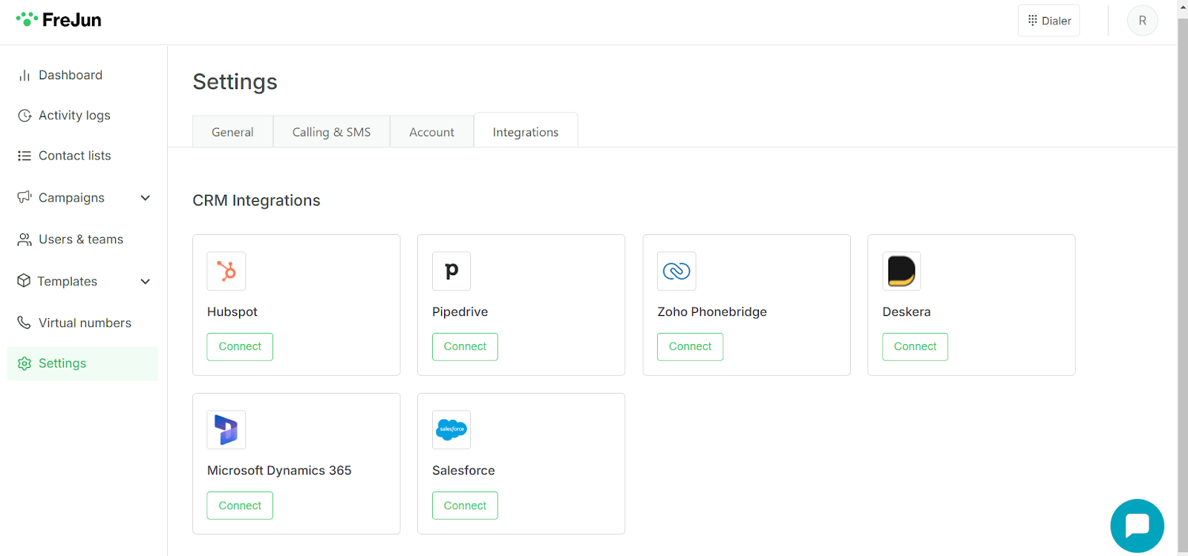Connect the Hubspot integration
The width and height of the screenshot is (1188, 556).
pyautogui.click(x=240, y=347)
